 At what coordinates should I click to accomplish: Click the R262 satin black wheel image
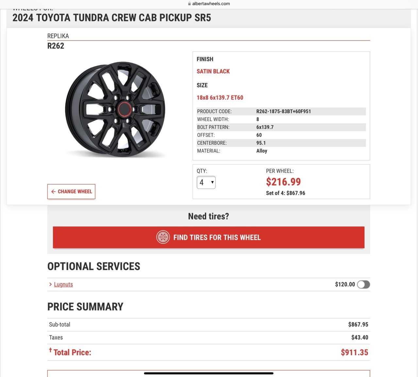coord(115,109)
